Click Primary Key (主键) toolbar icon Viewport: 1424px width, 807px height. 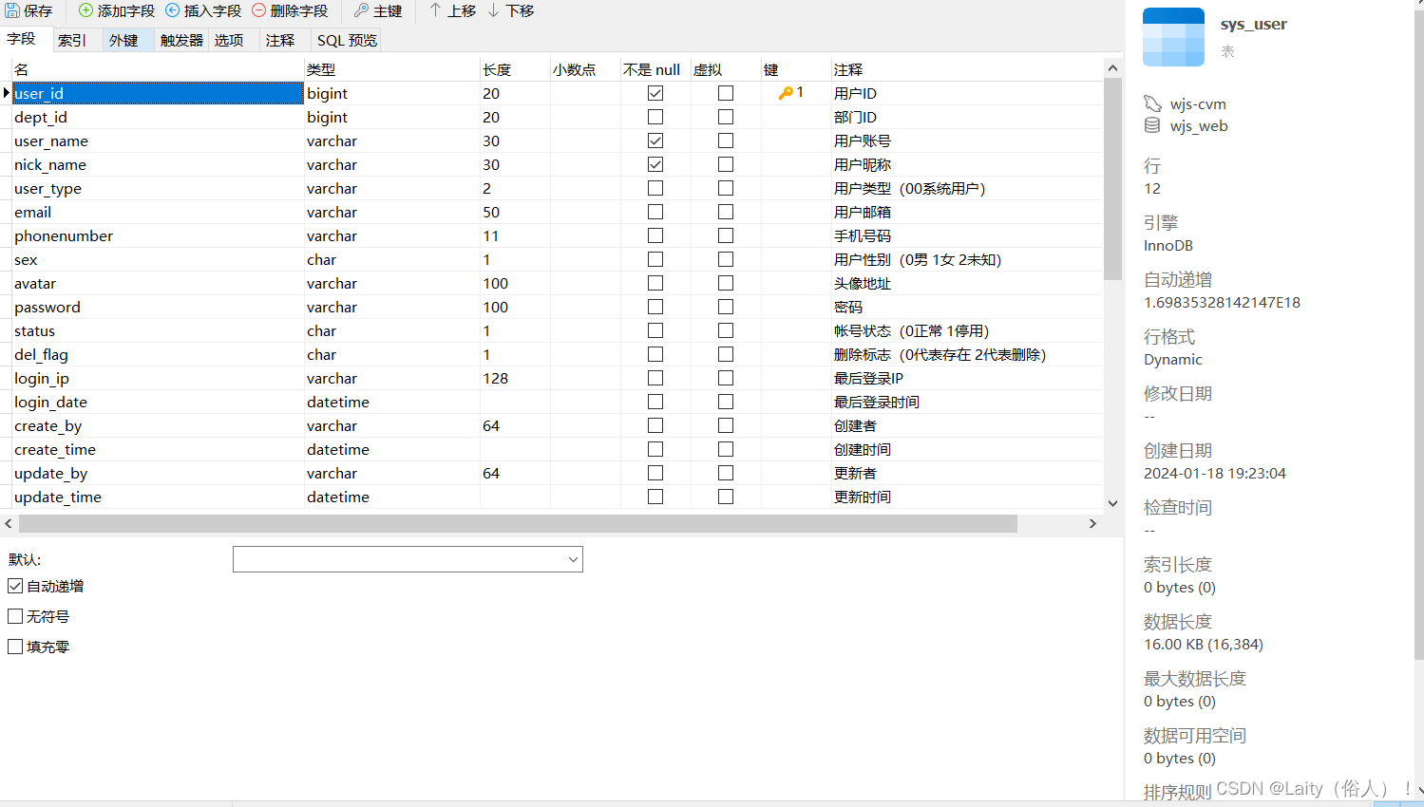pyautogui.click(x=361, y=10)
